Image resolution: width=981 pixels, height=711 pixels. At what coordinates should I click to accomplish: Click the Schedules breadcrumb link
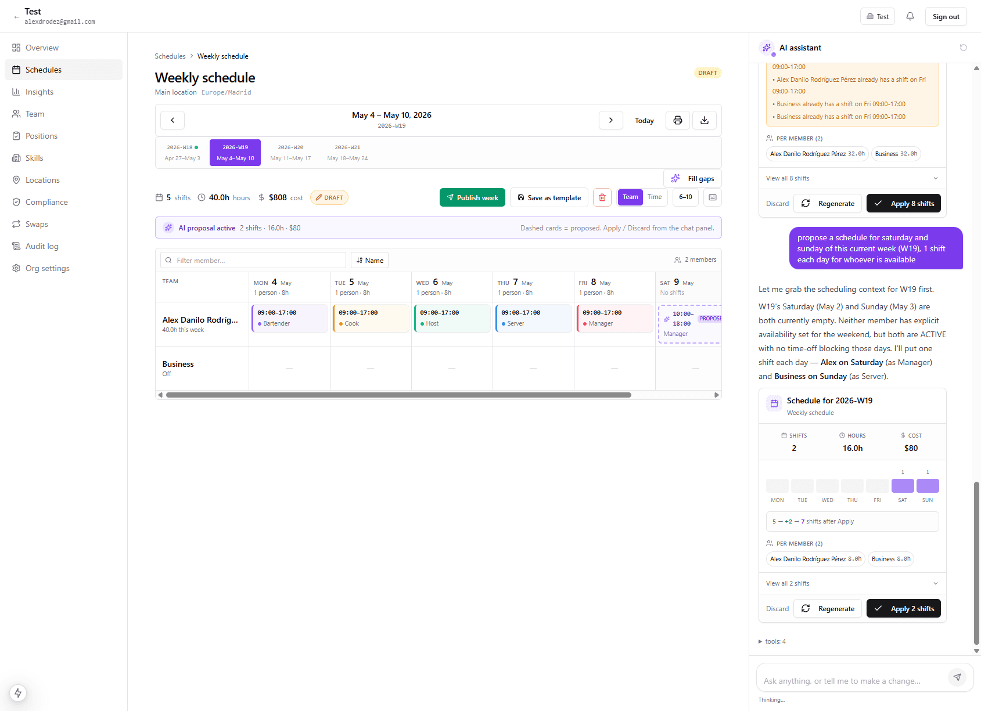(170, 56)
